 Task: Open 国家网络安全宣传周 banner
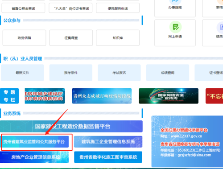tap(169, 96)
